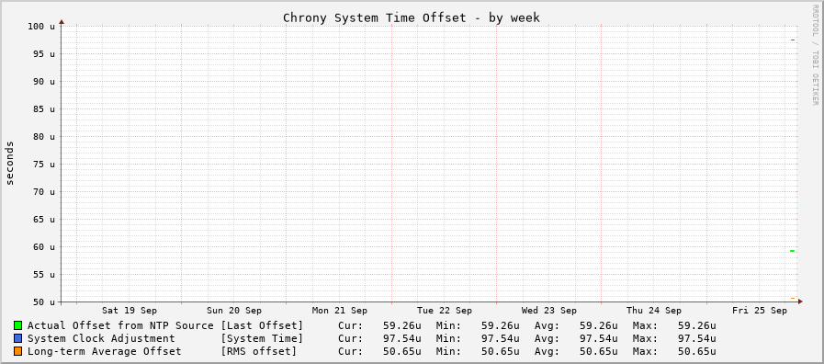The image size is (824, 364).
Task: Select the 'Long-term Average Offset' legend label
Action: click(x=104, y=351)
